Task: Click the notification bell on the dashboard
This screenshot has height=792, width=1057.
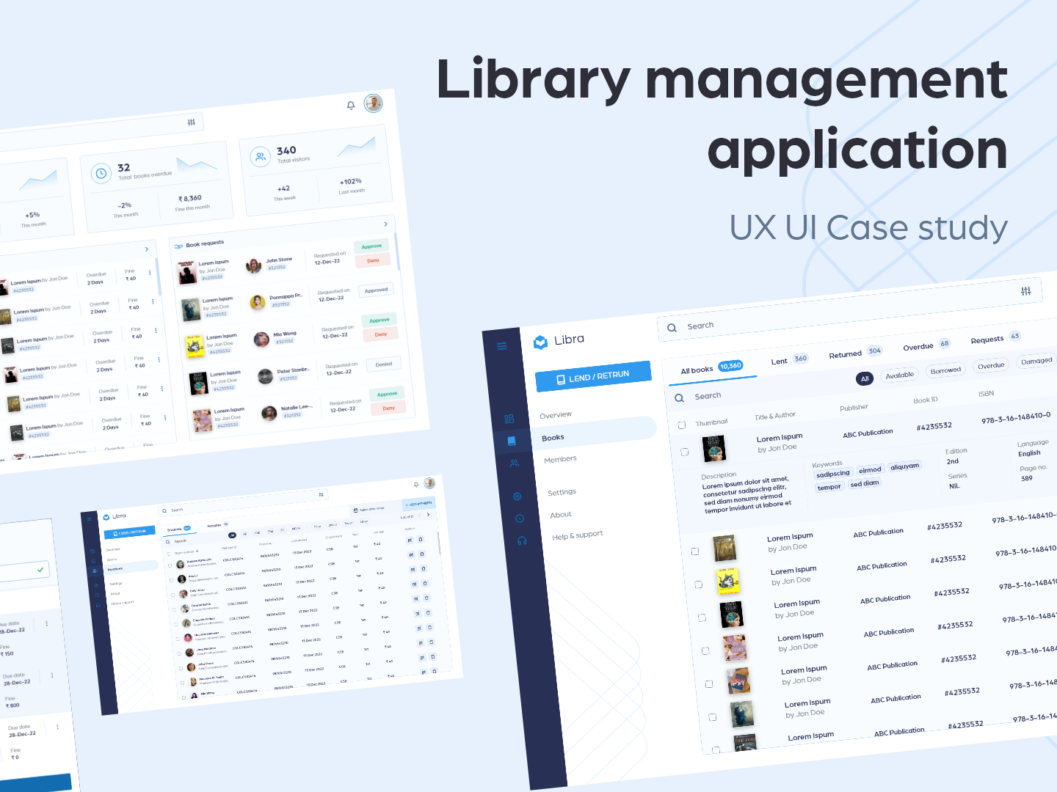Action: [351, 103]
